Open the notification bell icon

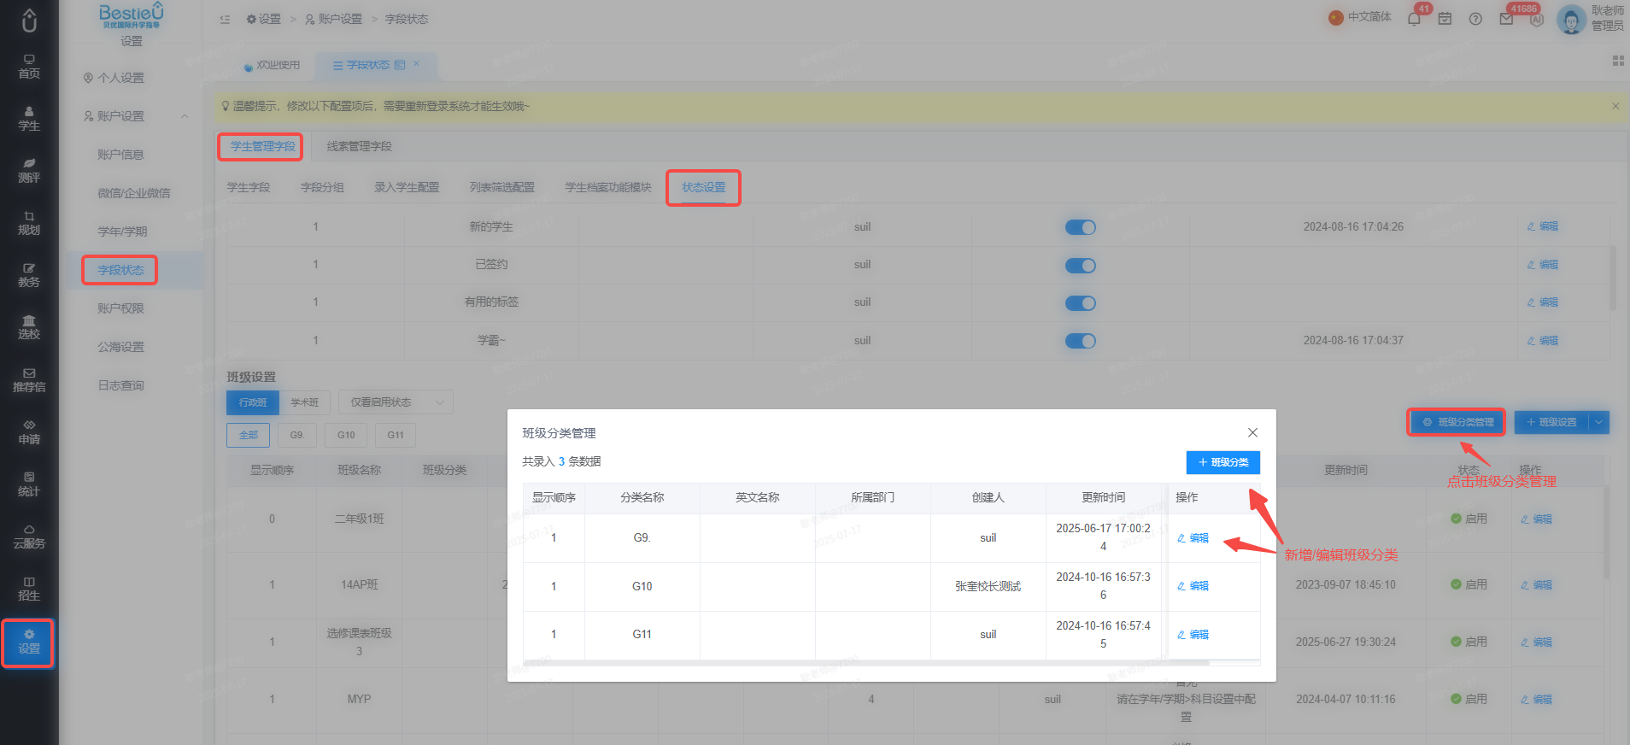click(x=1414, y=19)
